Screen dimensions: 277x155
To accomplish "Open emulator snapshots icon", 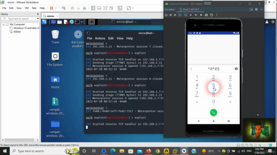I will [212, 15].
